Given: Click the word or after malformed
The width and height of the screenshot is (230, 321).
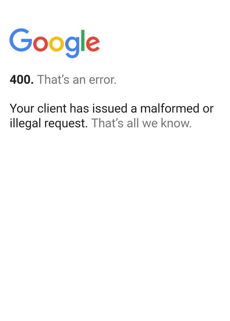Looking at the screenshot, I should point(208,109).
